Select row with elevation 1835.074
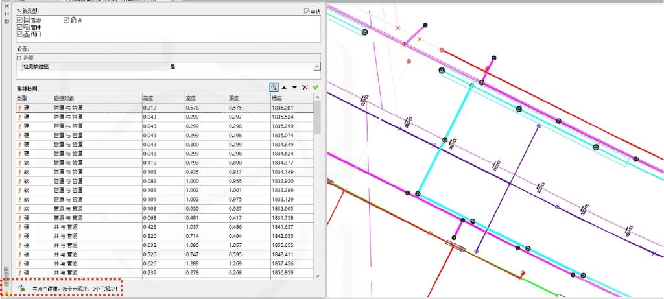This screenshot has width=664, height=299. [165, 135]
